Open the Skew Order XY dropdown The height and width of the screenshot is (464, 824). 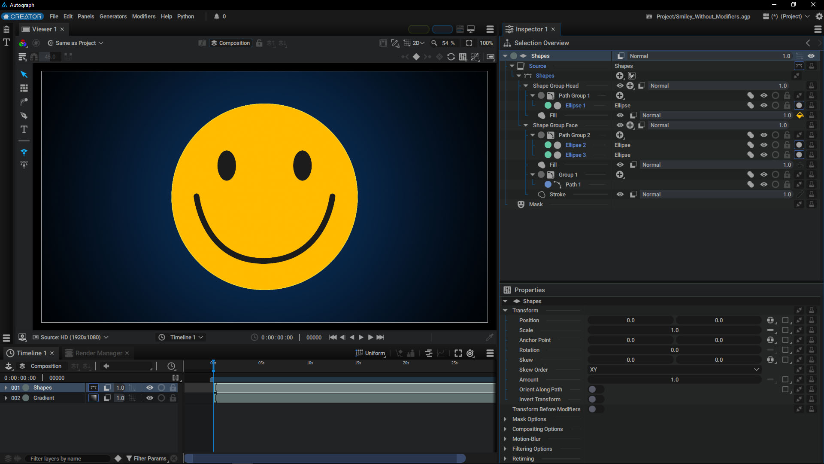674,369
